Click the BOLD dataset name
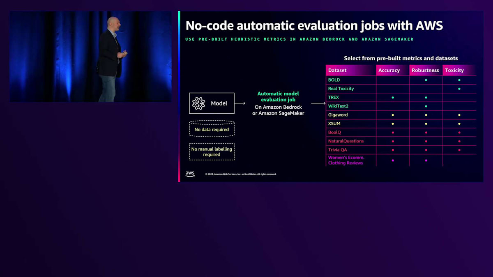The height and width of the screenshot is (277, 493). point(334,80)
